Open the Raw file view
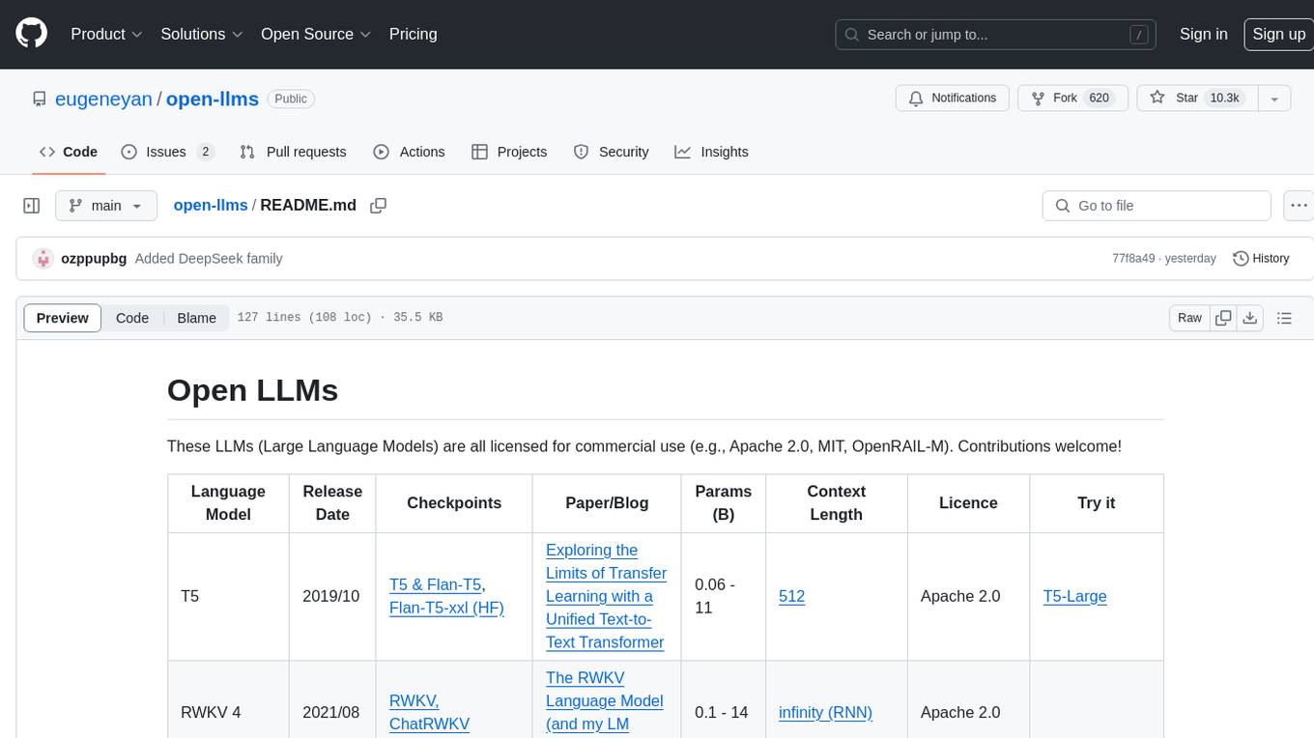The height and width of the screenshot is (738, 1314). click(1189, 318)
